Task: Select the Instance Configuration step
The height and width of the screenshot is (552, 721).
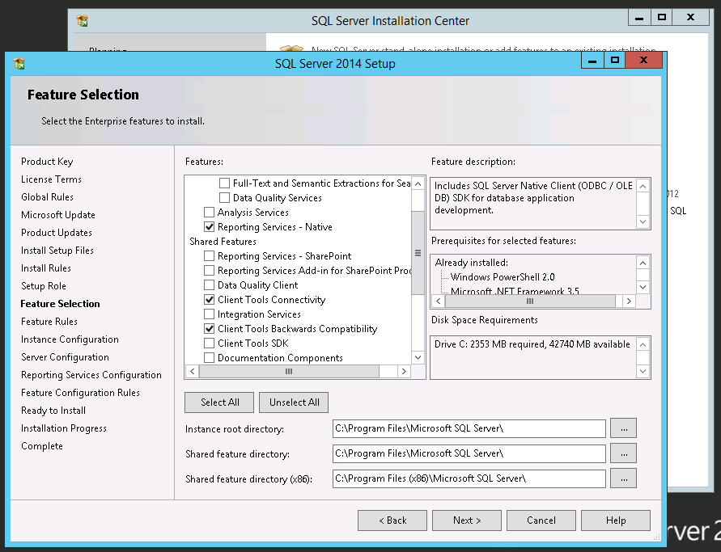Action: tap(70, 339)
